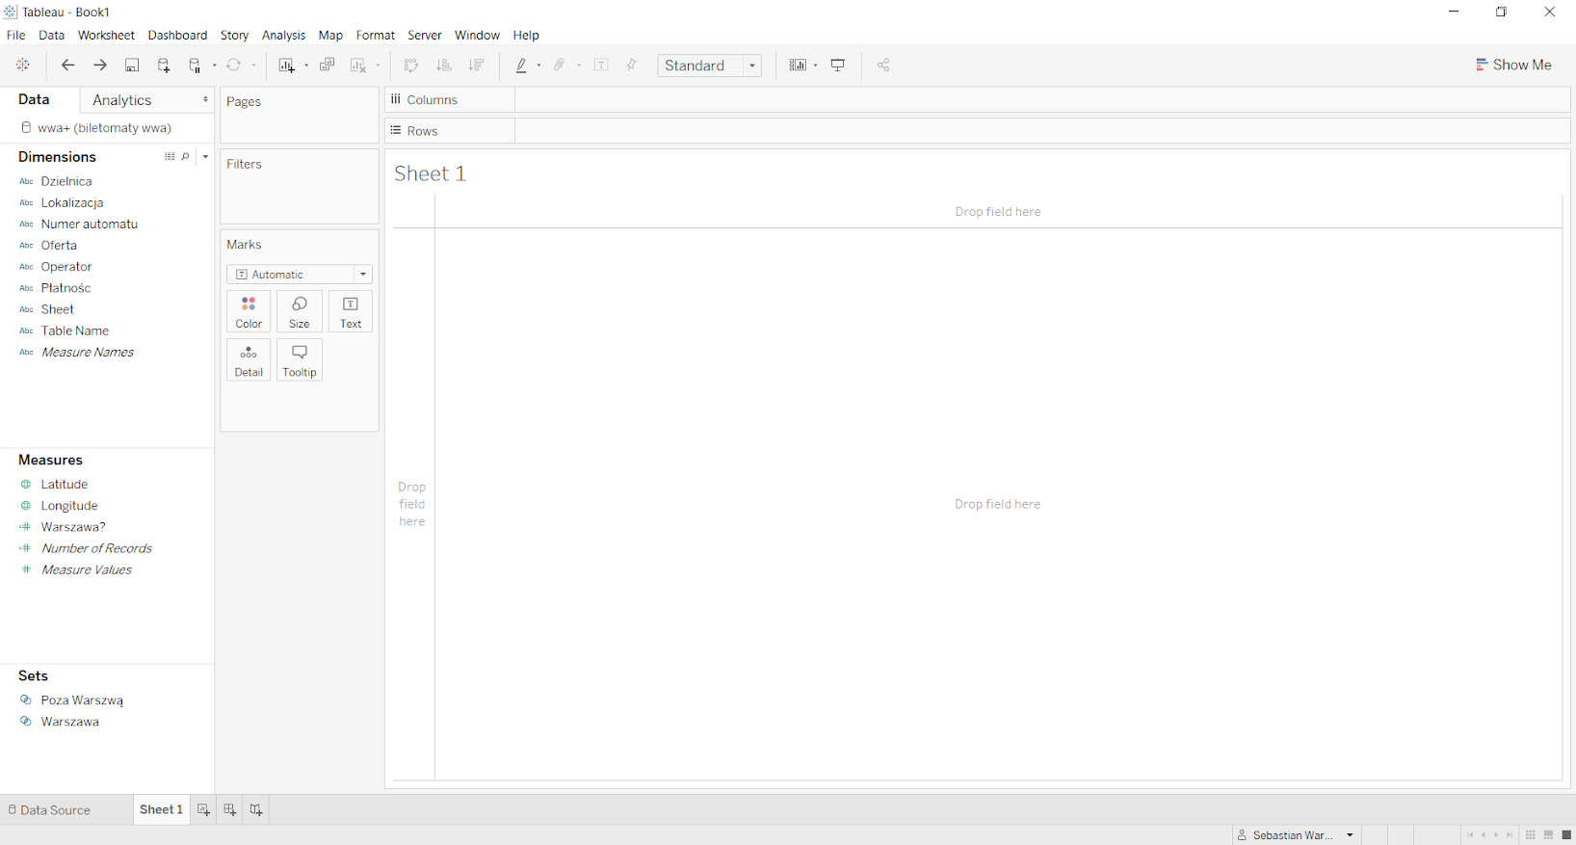Click the Undo back arrow
Image resolution: width=1576 pixels, height=845 pixels.
coord(67,66)
